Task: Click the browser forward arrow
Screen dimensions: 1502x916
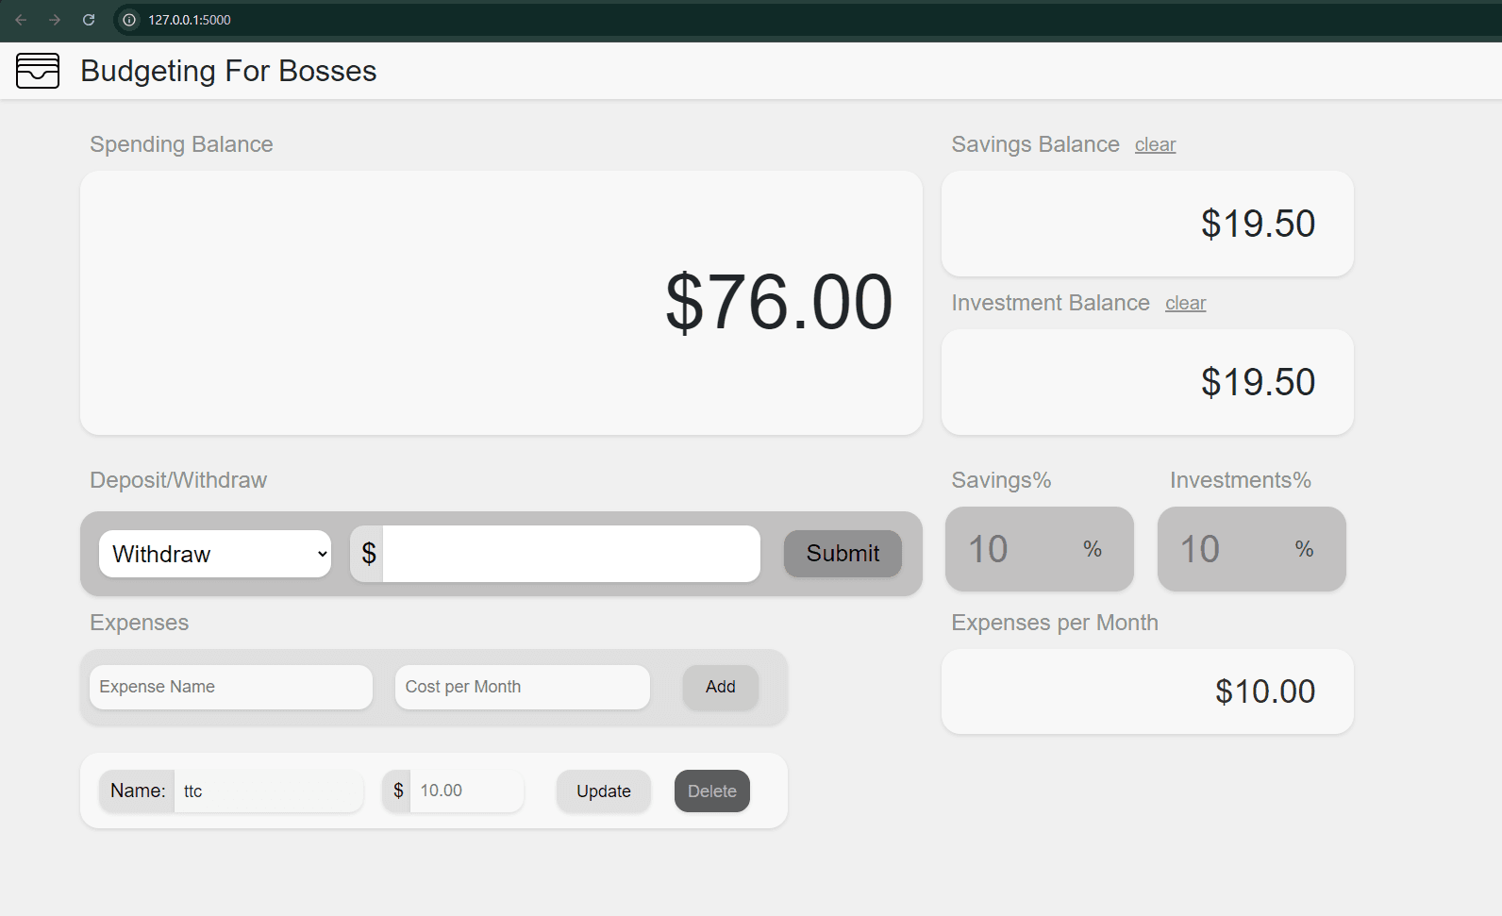Action: click(x=55, y=20)
